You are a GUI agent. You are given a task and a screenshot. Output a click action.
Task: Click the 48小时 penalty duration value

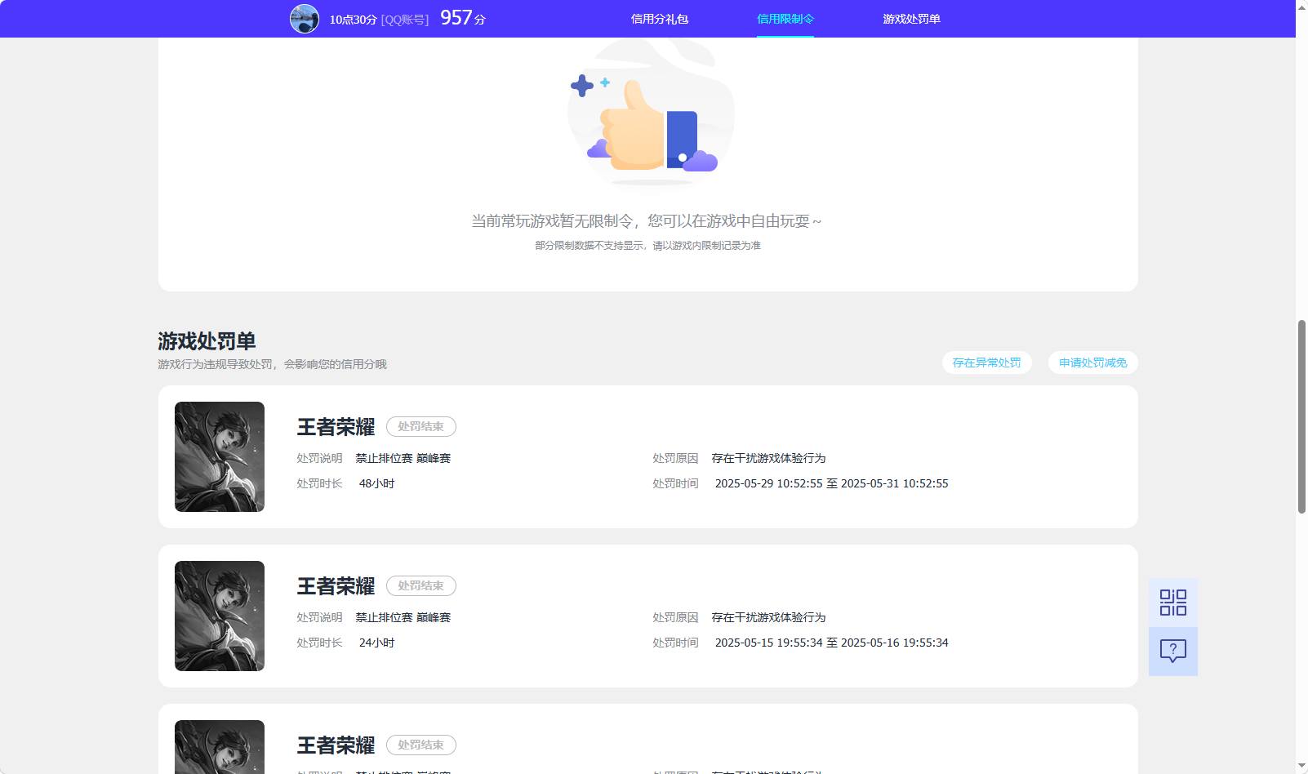click(376, 483)
